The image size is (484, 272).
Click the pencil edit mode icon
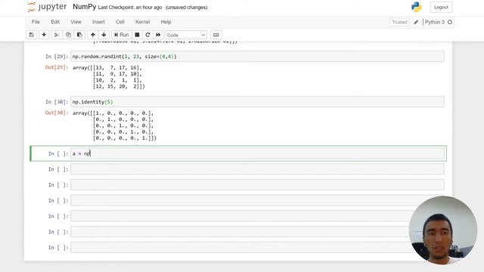[x=416, y=22]
